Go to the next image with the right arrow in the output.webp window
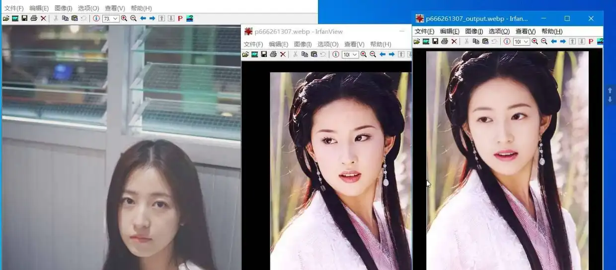This screenshot has height=270, width=616. [x=563, y=42]
